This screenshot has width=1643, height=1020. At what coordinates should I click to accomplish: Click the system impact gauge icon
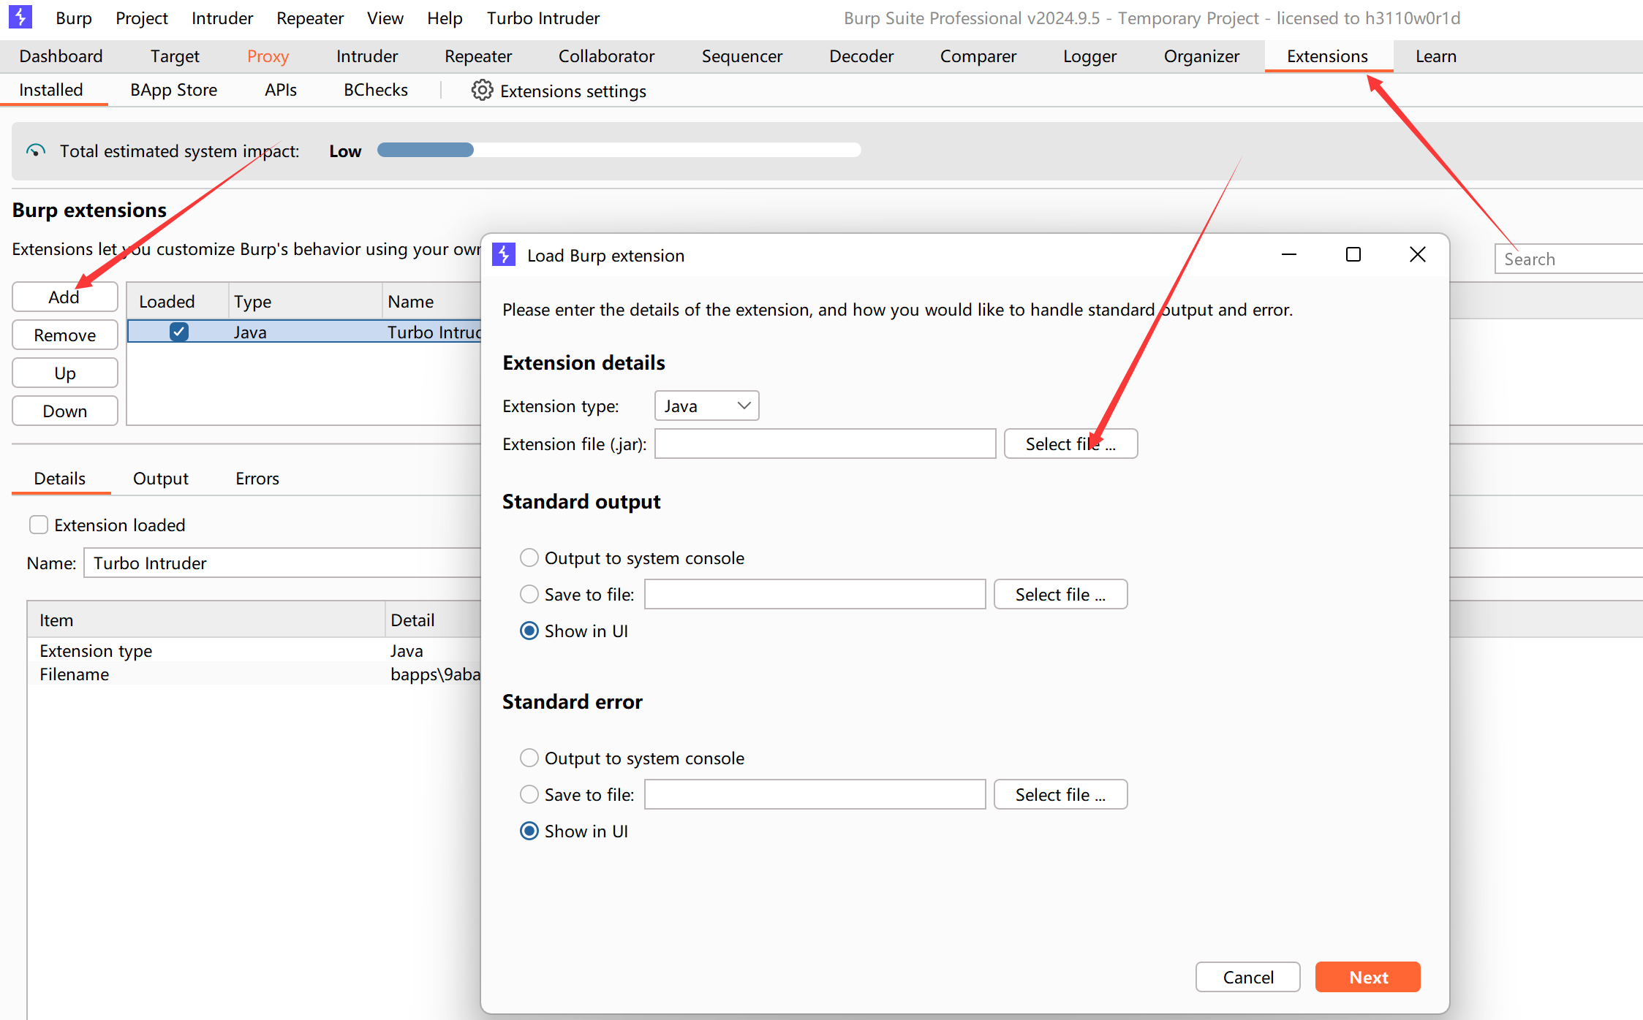click(x=35, y=151)
